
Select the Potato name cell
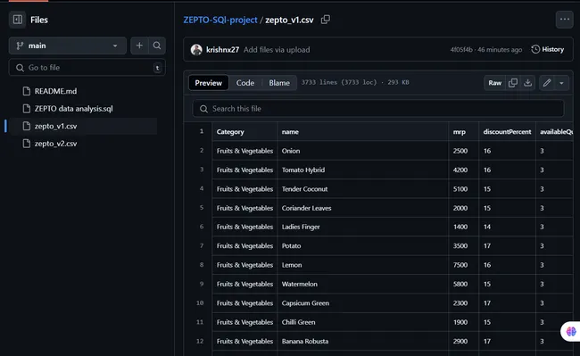pos(362,246)
